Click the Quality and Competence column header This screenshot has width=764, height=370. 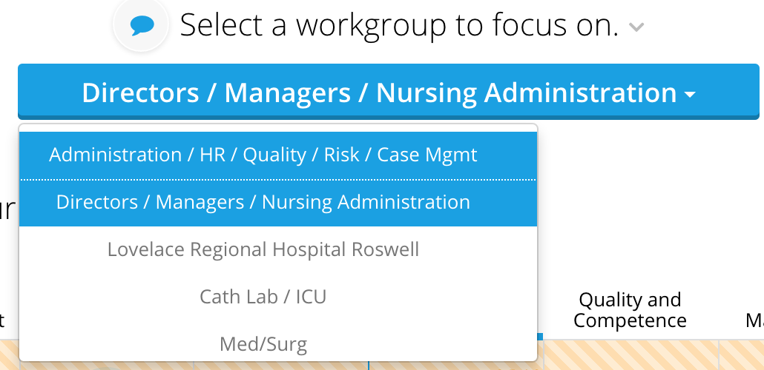630,310
